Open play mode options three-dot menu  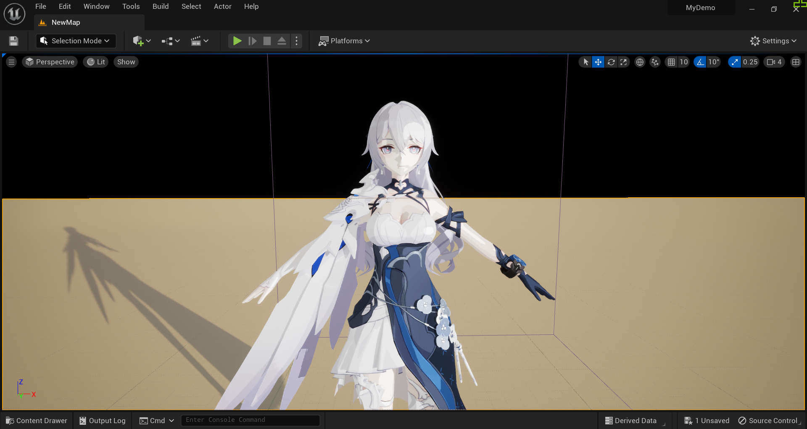click(x=296, y=41)
